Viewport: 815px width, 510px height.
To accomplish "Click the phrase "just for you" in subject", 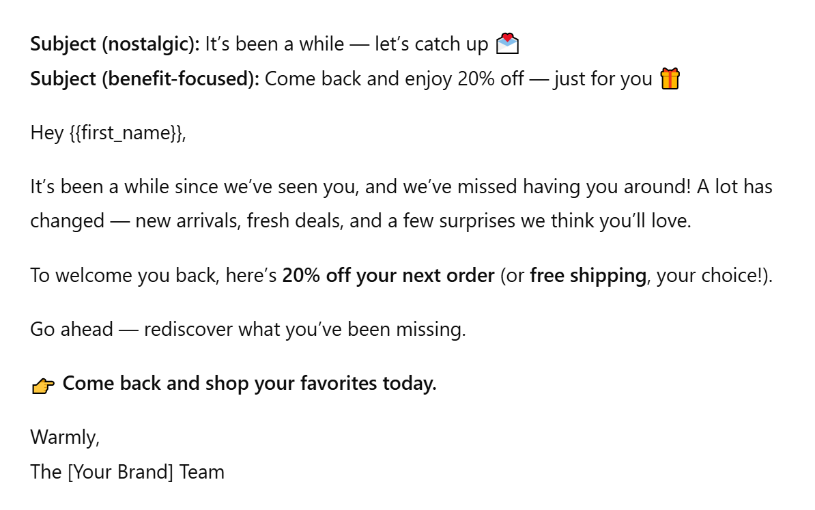I will tap(603, 79).
